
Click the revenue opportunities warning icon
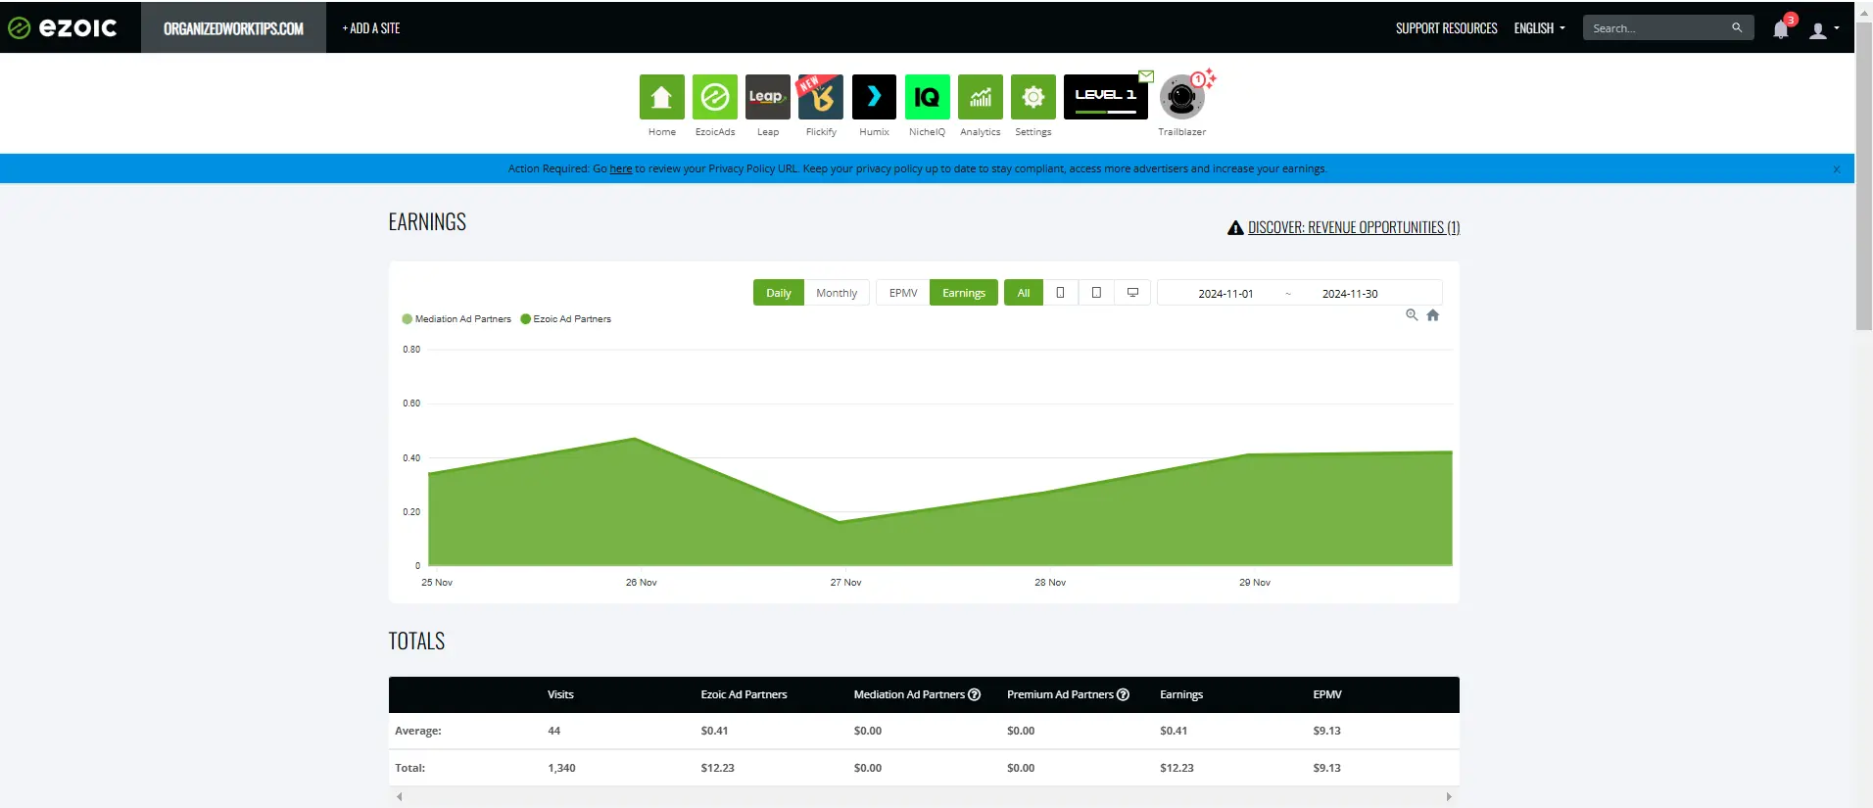click(1235, 227)
